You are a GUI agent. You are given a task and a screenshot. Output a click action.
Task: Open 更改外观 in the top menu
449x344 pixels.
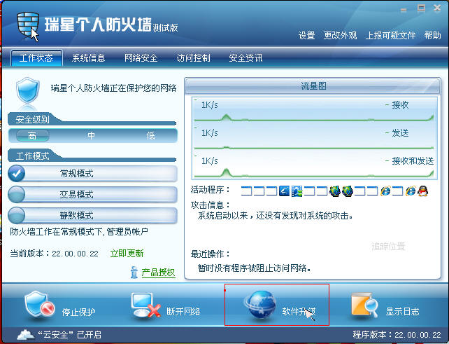340,36
